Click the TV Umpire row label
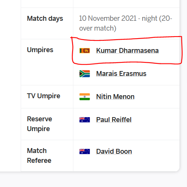Image resolution: width=187 pixels, height=187 pixels. (x=44, y=96)
